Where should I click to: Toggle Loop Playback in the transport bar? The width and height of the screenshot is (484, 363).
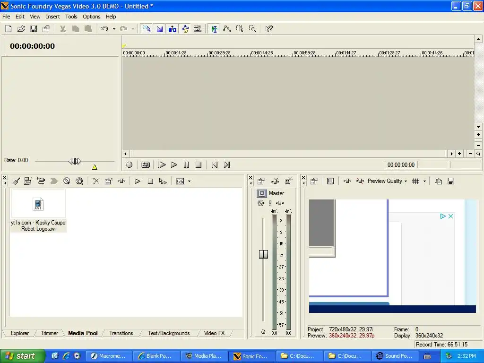click(146, 165)
